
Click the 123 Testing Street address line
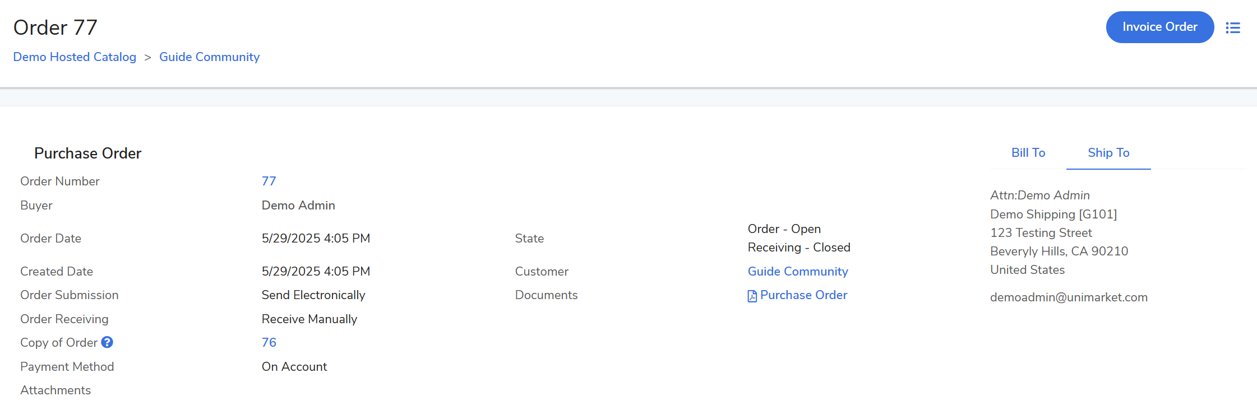click(x=1041, y=233)
